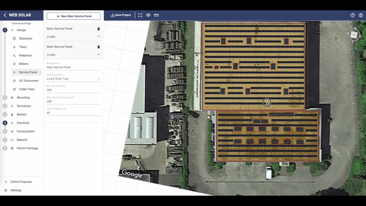Click the Permit Package clipboard icon
Viewport: 366px width, 206px height.
pos(12,148)
